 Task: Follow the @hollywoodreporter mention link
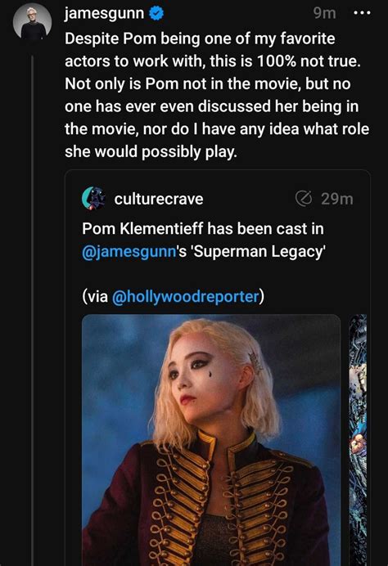(186, 297)
